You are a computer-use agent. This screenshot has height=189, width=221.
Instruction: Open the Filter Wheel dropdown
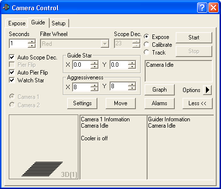[x=105, y=44]
